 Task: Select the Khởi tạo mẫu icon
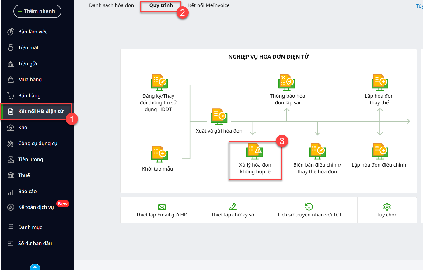(x=159, y=154)
